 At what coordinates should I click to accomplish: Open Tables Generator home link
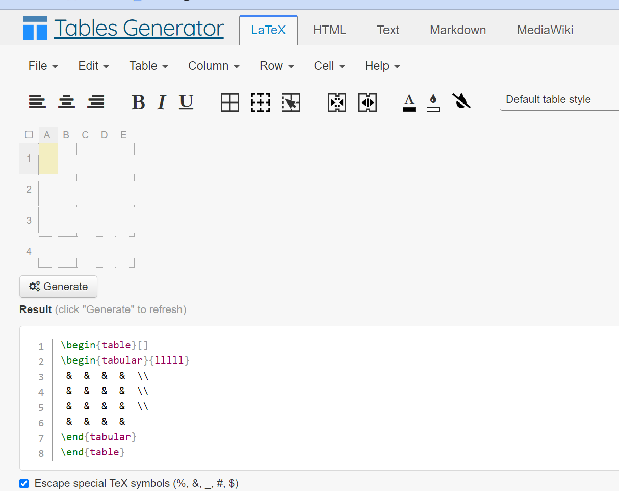pos(139,28)
